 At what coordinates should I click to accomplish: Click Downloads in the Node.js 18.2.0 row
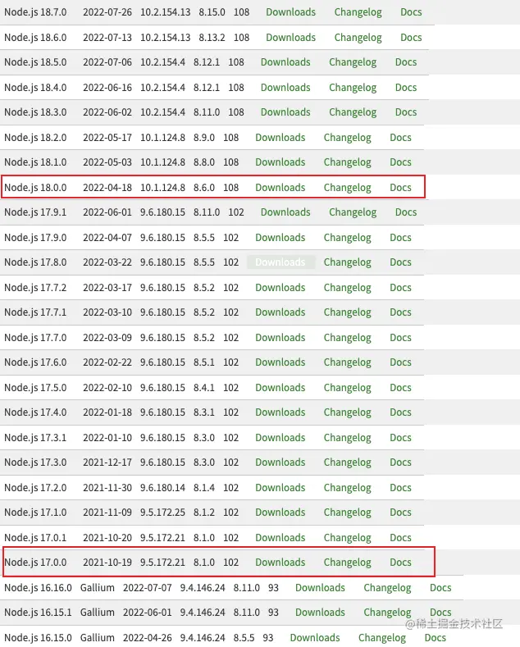280,138
